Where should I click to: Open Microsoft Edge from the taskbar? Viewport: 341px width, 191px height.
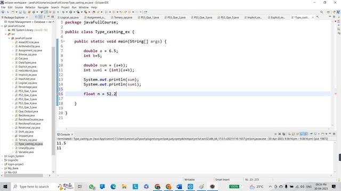tap(113, 186)
